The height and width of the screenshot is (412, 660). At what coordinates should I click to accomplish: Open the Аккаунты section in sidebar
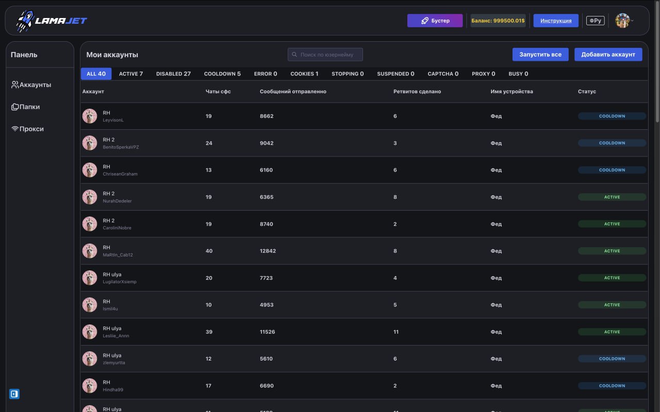click(x=31, y=84)
